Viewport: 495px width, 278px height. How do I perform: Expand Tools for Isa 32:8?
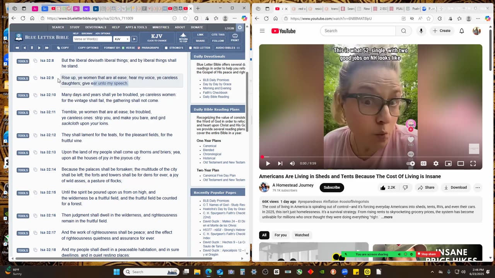[x=23, y=61]
